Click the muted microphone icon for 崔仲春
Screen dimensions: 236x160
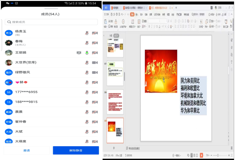(x=87, y=122)
